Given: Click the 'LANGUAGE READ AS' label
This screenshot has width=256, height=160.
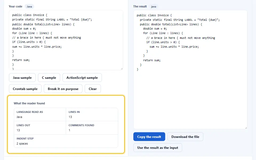Looking at the screenshot, I should pyautogui.click(x=30, y=112).
